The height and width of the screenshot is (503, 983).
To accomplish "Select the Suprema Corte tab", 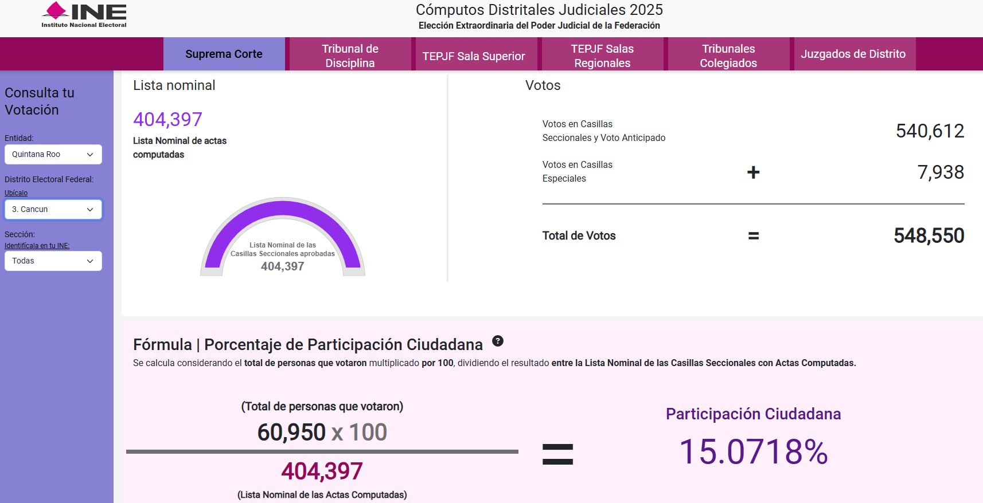I will click(224, 54).
